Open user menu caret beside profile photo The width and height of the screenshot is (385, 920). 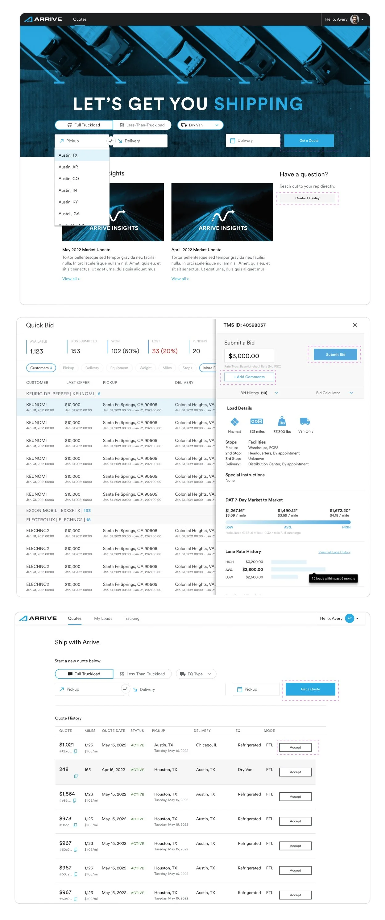tap(362, 19)
